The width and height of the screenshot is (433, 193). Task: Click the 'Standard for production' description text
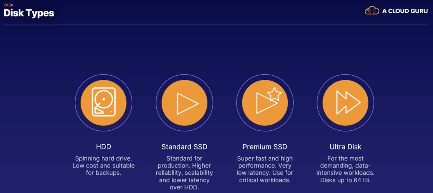point(184,162)
